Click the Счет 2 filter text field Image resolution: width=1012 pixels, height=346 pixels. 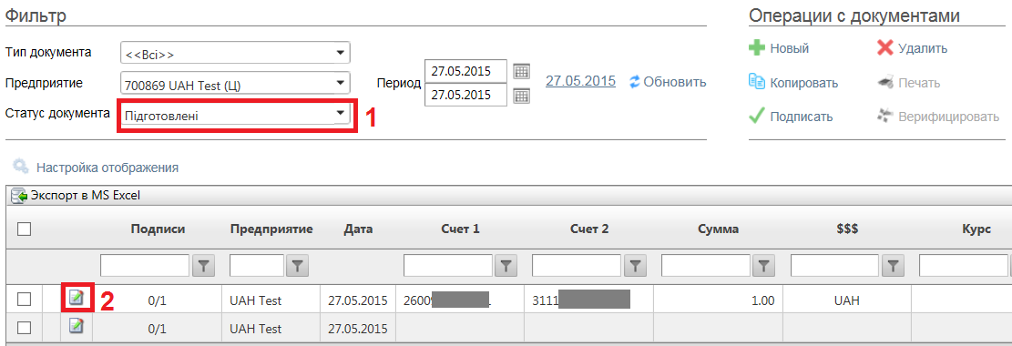pyautogui.click(x=577, y=265)
